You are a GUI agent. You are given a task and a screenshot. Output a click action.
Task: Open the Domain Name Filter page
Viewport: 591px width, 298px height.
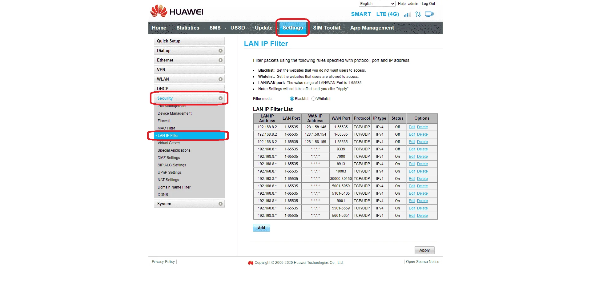(174, 187)
